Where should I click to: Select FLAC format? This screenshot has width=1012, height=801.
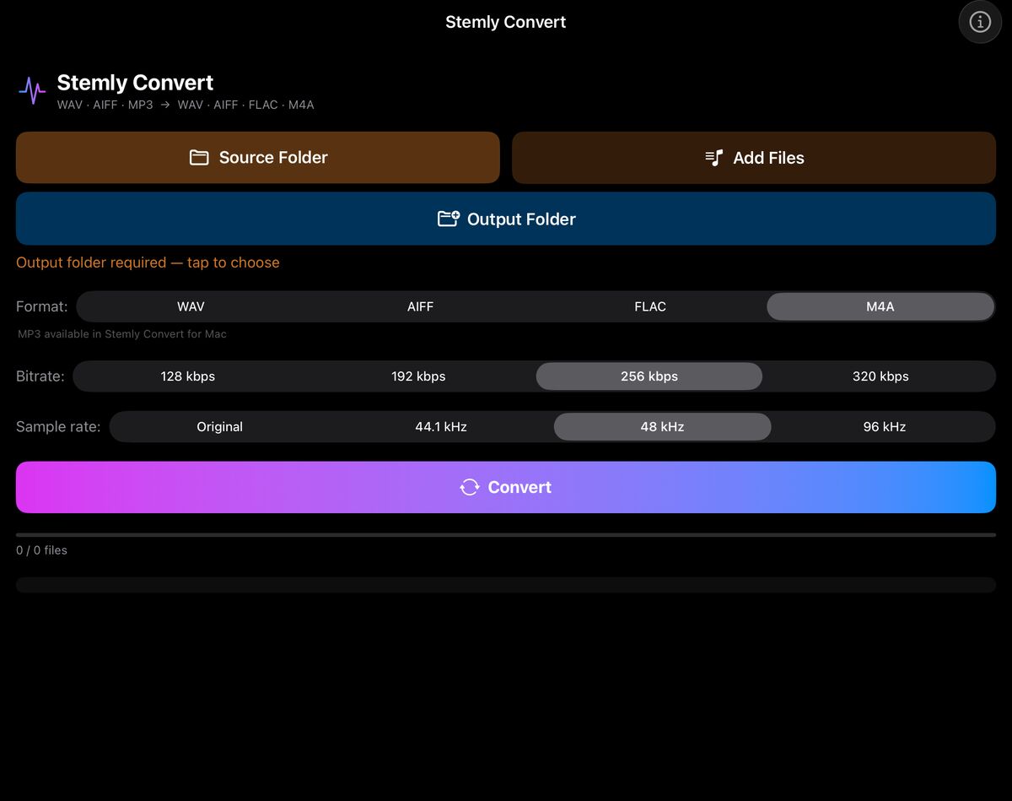(650, 306)
